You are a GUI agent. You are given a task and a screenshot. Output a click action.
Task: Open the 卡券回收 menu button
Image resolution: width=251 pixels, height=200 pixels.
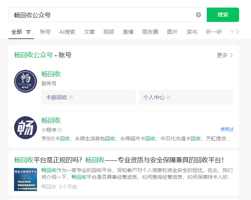[x=88, y=97]
